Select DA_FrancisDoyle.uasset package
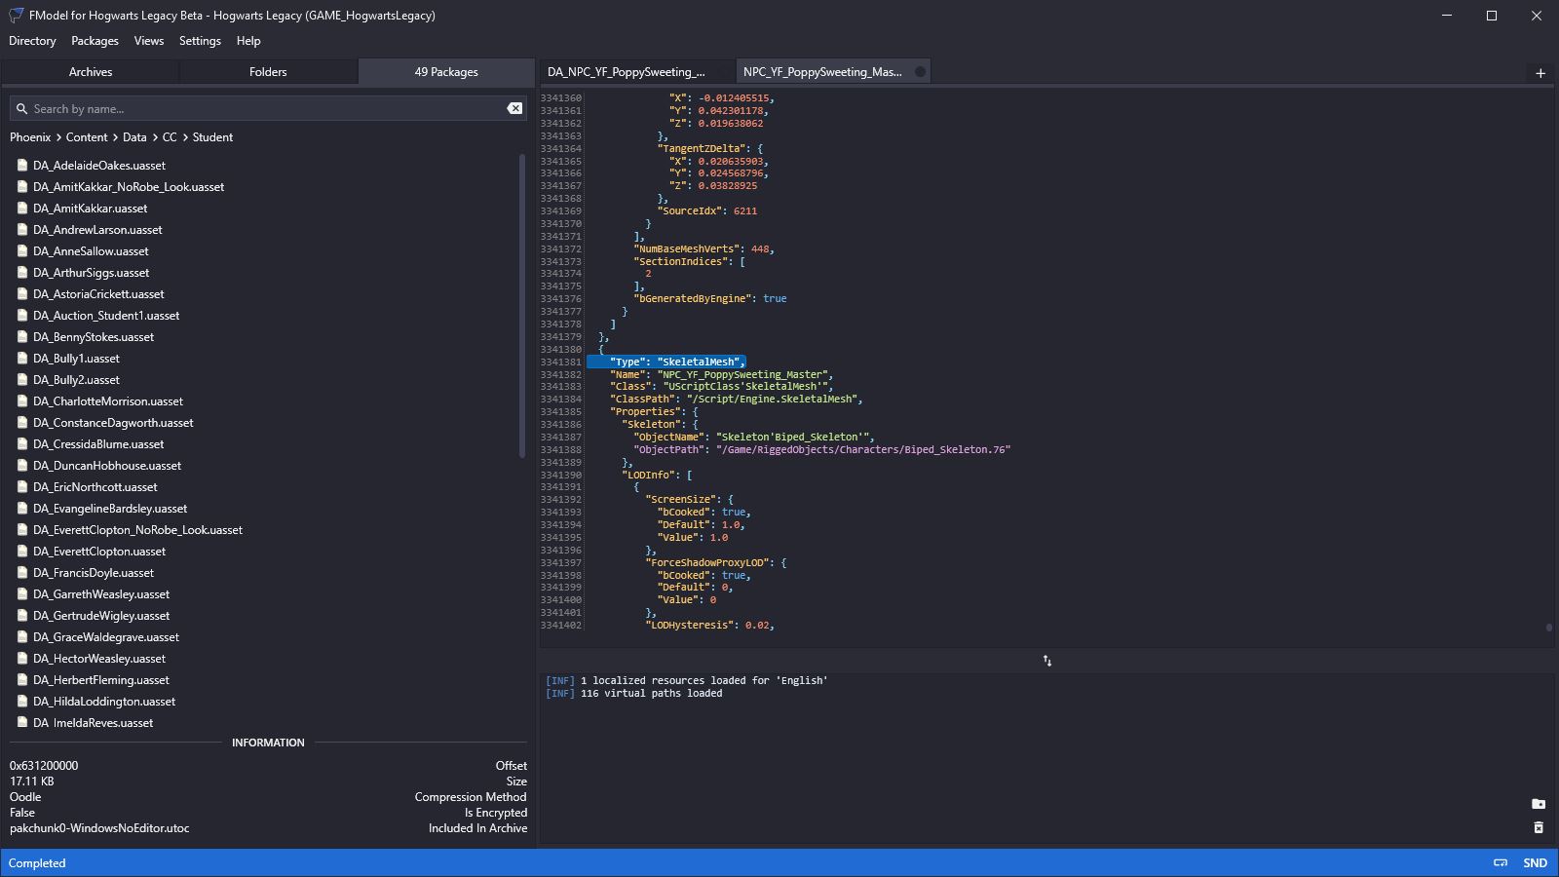1559x877 pixels. (93, 573)
